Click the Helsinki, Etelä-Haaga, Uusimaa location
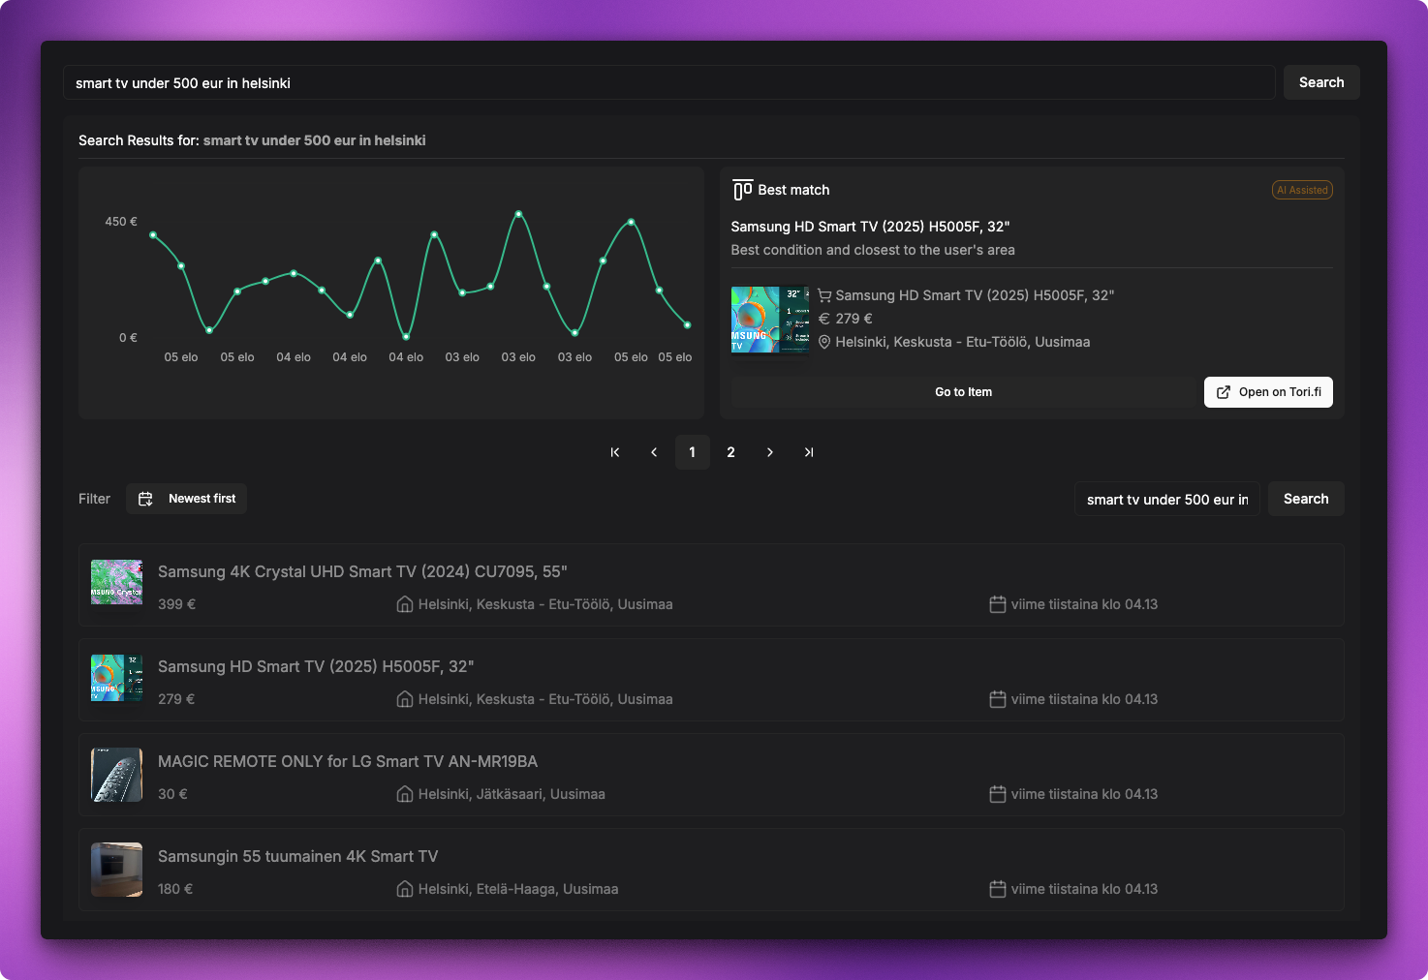Viewport: 1428px width, 980px height. tap(518, 889)
